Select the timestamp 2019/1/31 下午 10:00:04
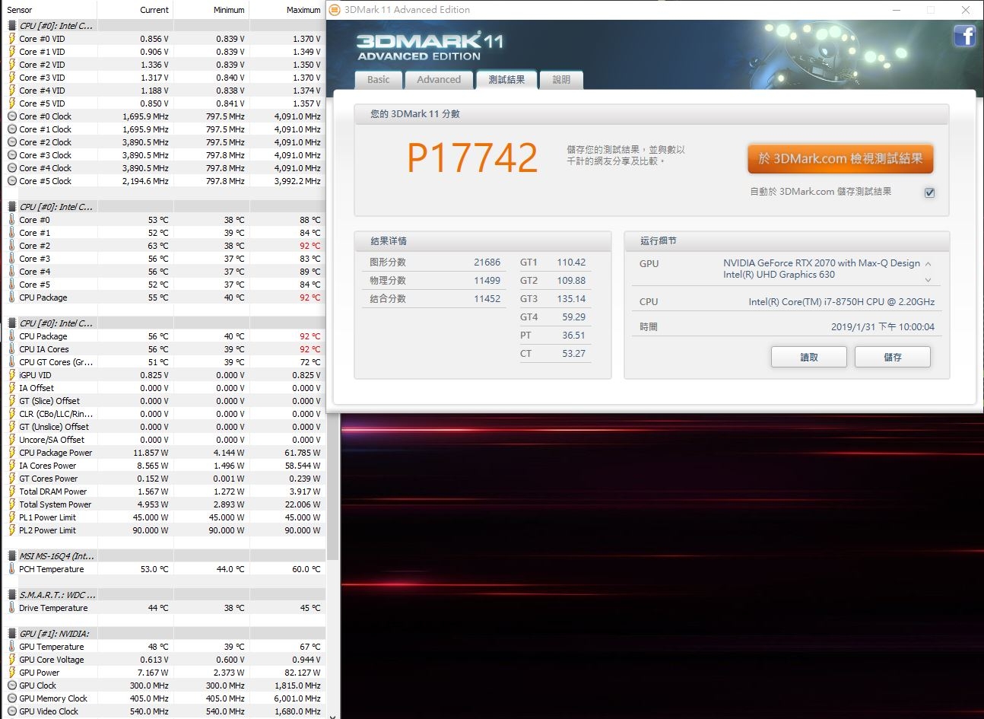Viewport: 984px width, 719px height. (x=882, y=326)
